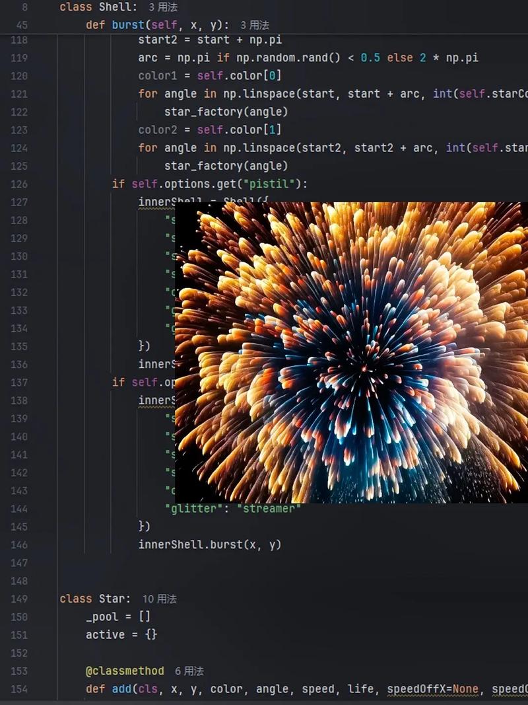The height and width of the screenshot is (705, 528).
Task: Click the speedOffX=None parameter
Action: [432, 689]
